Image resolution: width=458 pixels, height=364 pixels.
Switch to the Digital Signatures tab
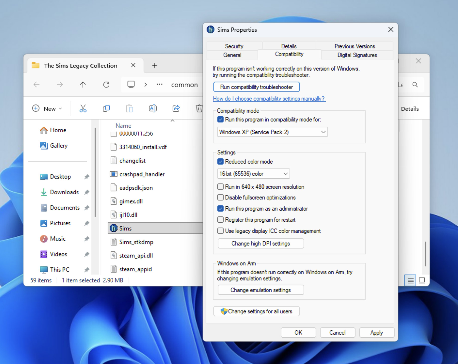point(357,55)
